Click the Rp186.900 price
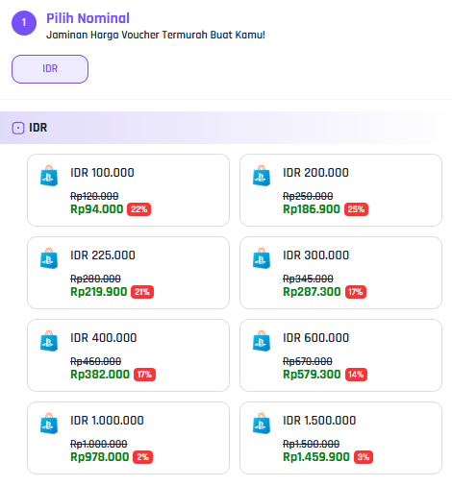Screen dimensions: 452x486 click(x=312, y=209)
